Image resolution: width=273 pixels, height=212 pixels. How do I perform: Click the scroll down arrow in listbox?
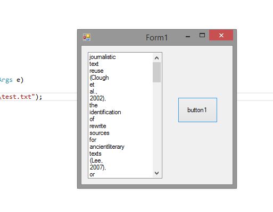point(156,173)
